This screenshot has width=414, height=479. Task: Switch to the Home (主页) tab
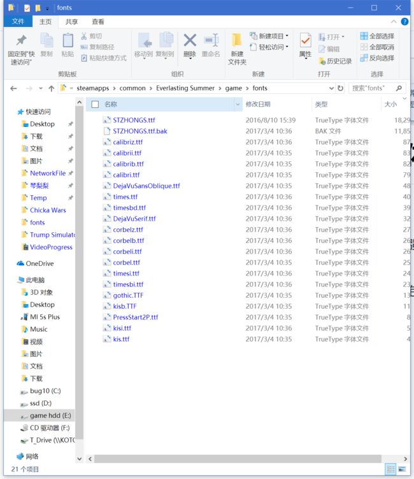click(45, 22)
